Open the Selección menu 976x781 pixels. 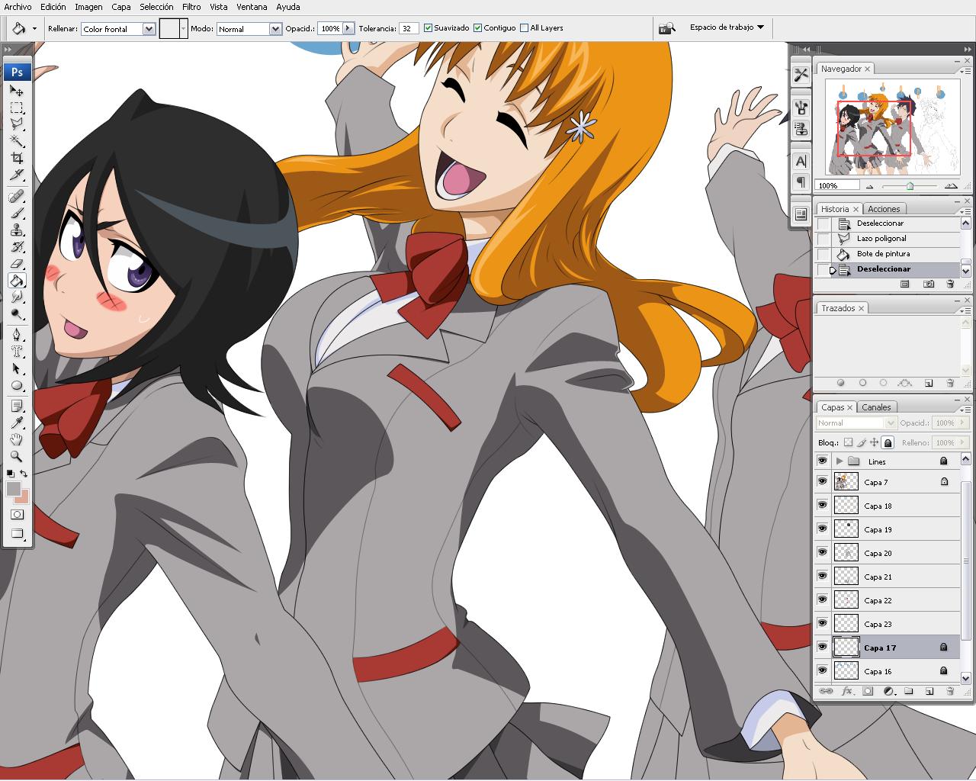(x=156, y=7)
